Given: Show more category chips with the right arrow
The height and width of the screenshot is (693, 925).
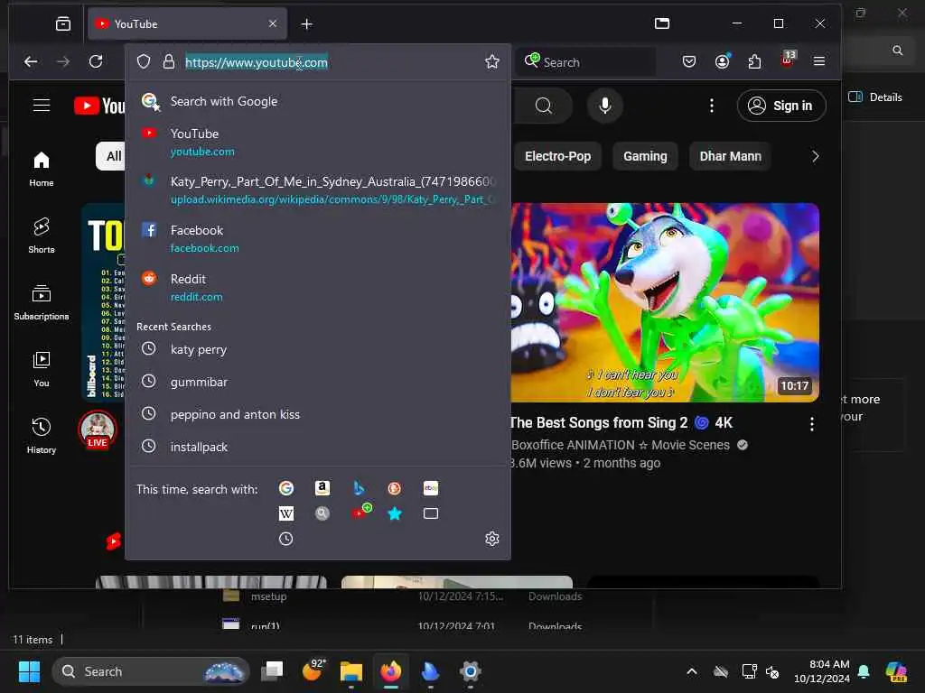Looking at the screenshot, I should [x=816, y=156].
